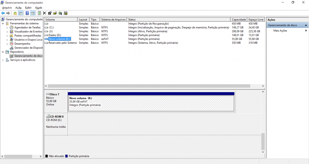Sort by the Volume column header
Screen dimensions: 309x164
[61, 19]
